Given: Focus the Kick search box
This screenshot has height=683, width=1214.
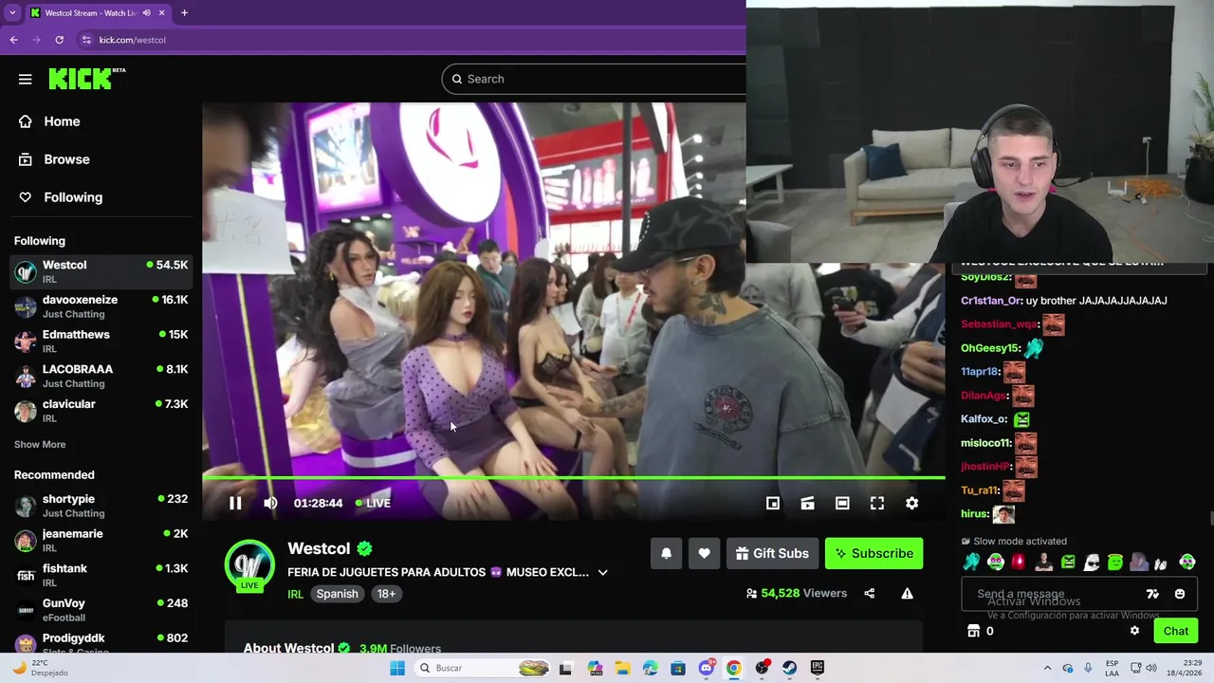Looking at the screenshot, I should [594, 79].
